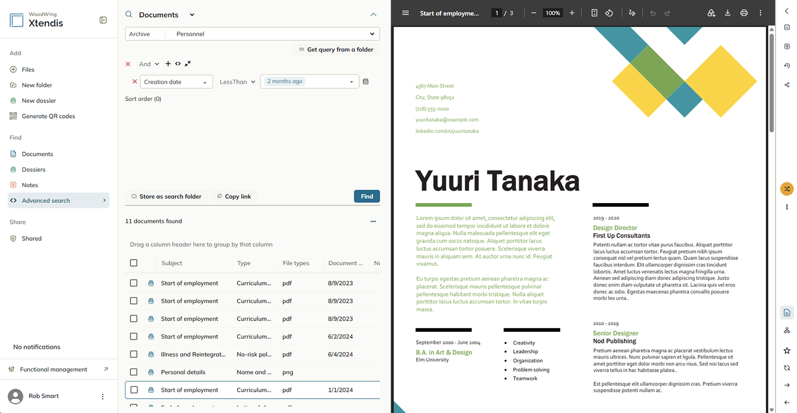The image size is (797, 413).
Task: Click the orange shuffle icon in right bar
Action: [x=787, y=189]
